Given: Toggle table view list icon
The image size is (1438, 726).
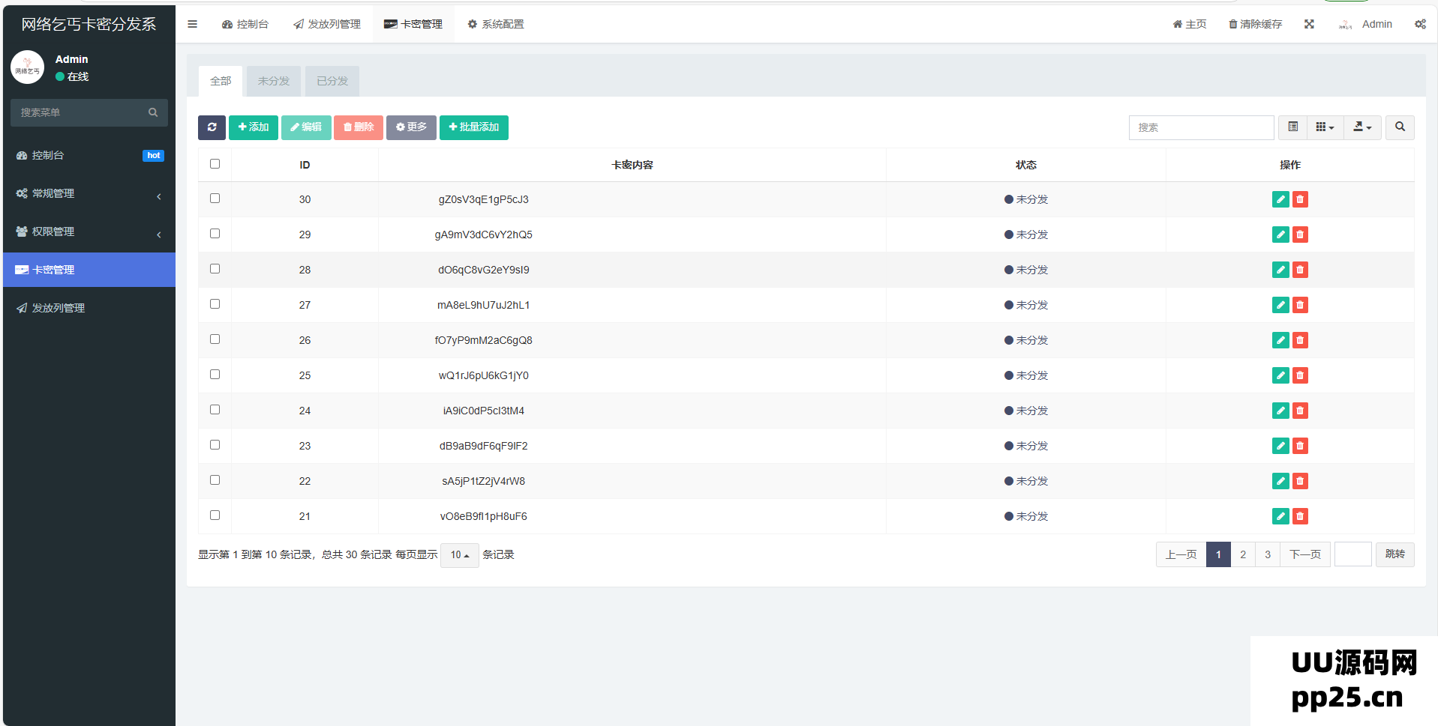Looking at the screenshot, I should (1292, 127).
